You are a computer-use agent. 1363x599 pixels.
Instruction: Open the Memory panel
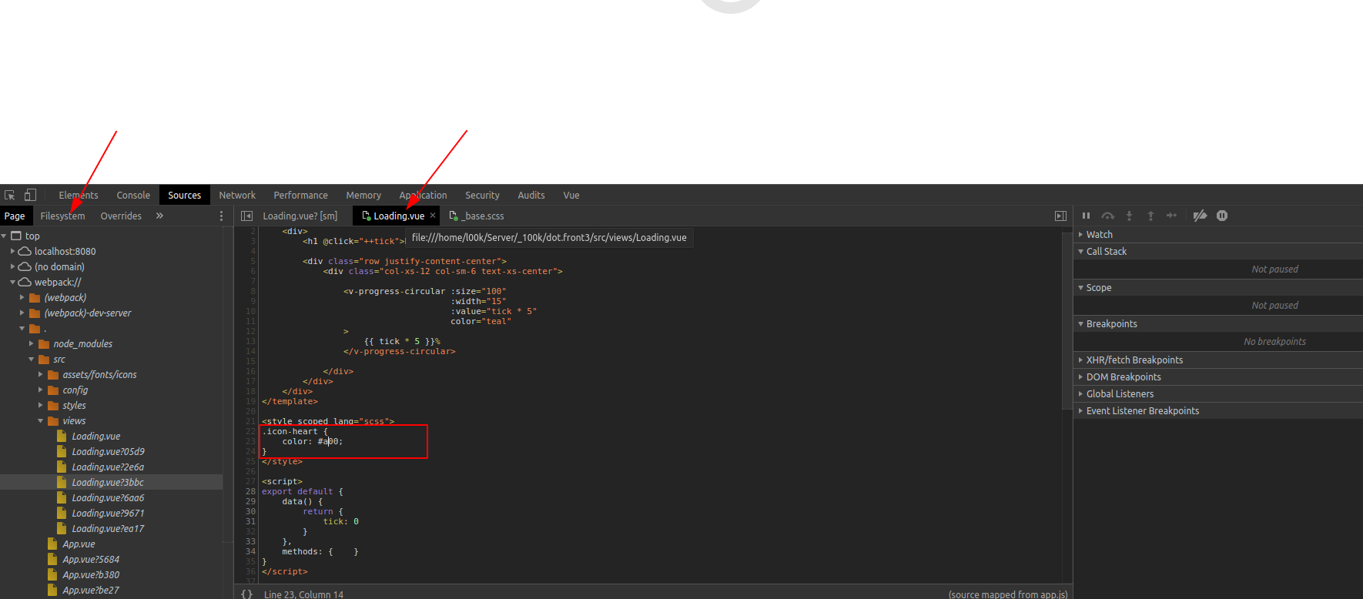pos(363,196)
